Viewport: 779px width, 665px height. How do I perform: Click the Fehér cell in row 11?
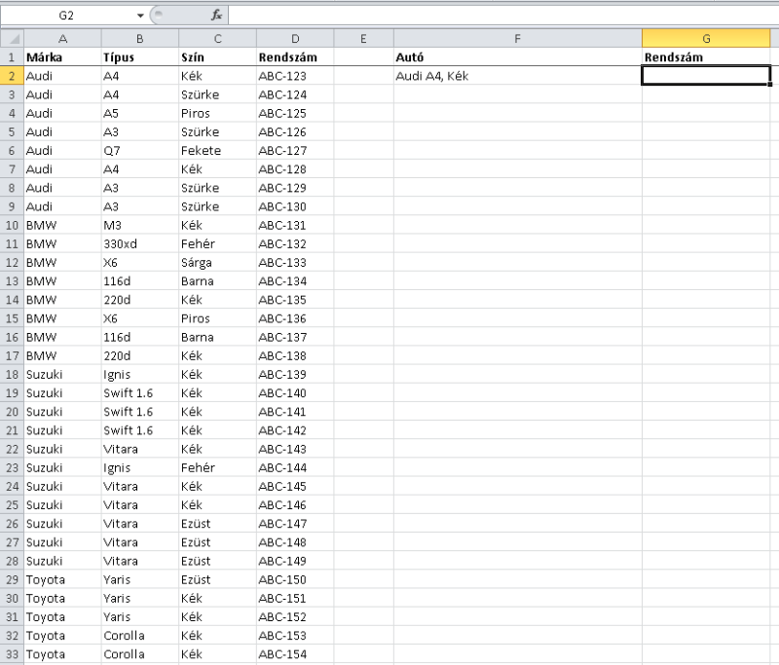tap(217, 243)
